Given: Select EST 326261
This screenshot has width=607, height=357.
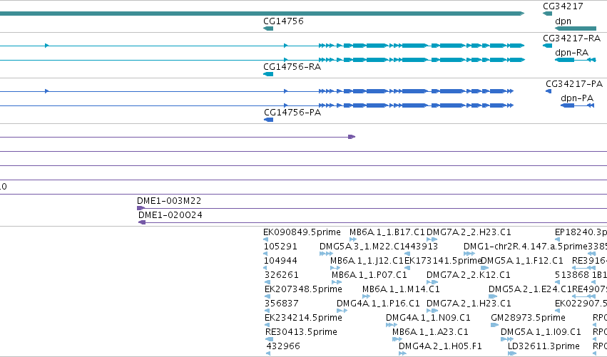Looking at the screenshot, I should point(282,275).
